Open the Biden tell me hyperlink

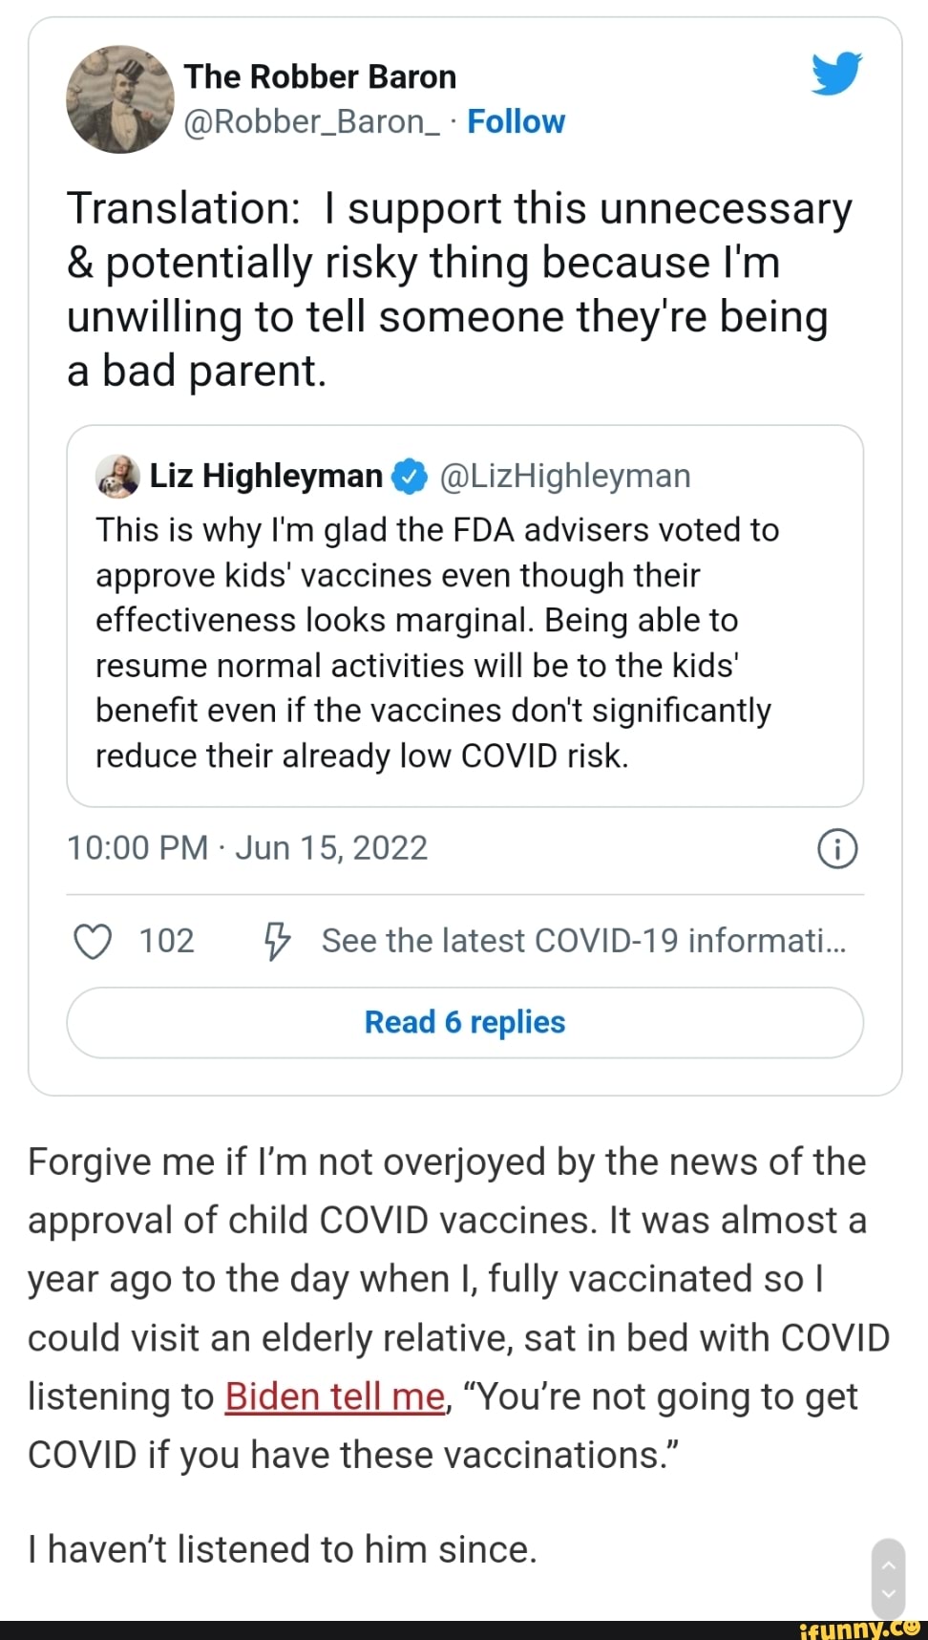(335, 1396)
